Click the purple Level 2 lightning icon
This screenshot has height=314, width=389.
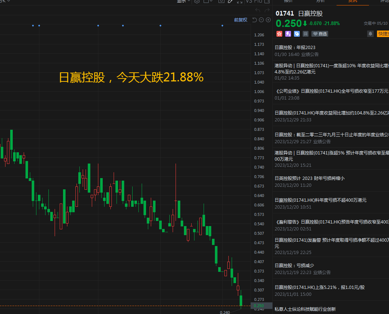pos(288,34)
